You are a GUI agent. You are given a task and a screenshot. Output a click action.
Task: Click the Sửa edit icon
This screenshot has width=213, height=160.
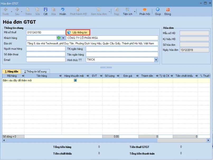37,9
